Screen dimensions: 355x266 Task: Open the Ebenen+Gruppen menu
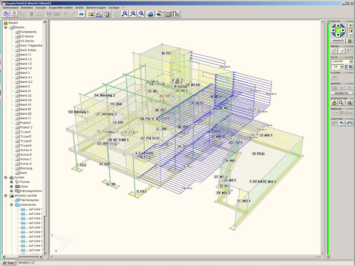[x=96, y=7]
